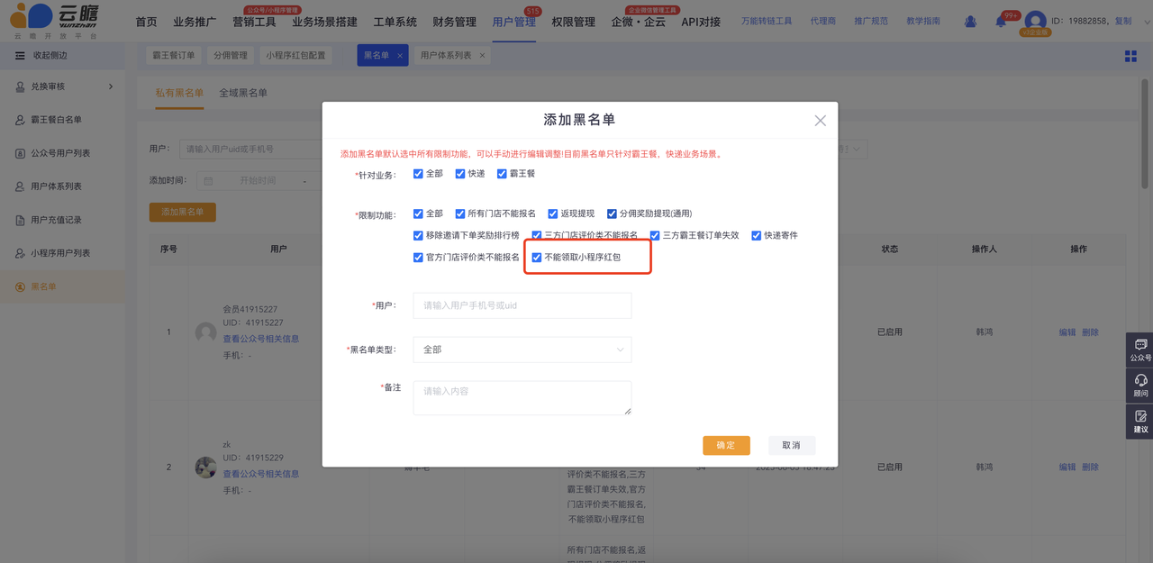Image resolution: width=1153 pixels, height=563 pixels.
Task: Open the 万能转链工具 link
Action: coord(767,21)
